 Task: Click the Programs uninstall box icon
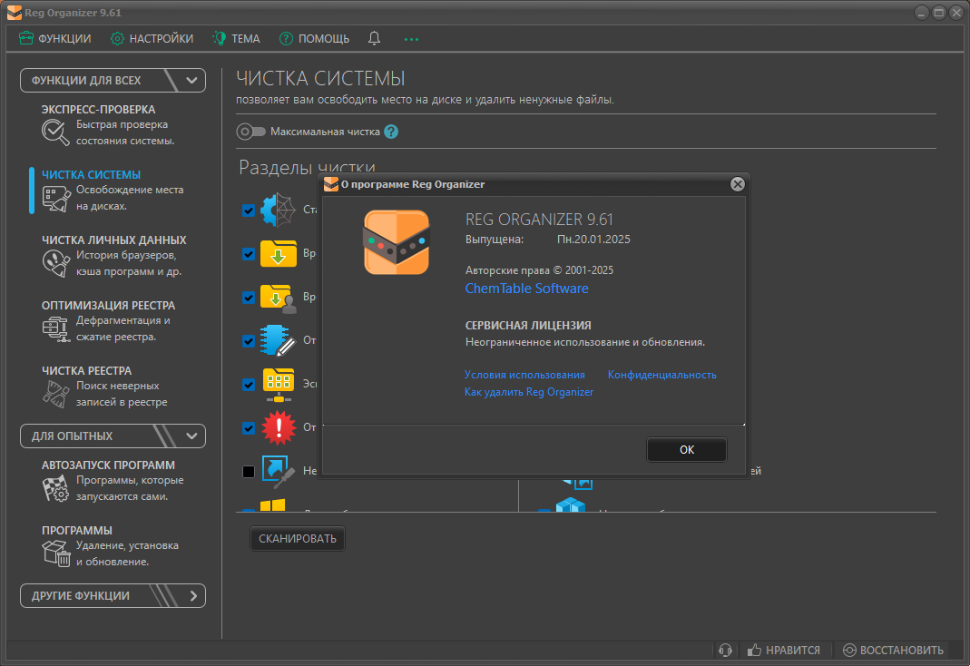55,553
